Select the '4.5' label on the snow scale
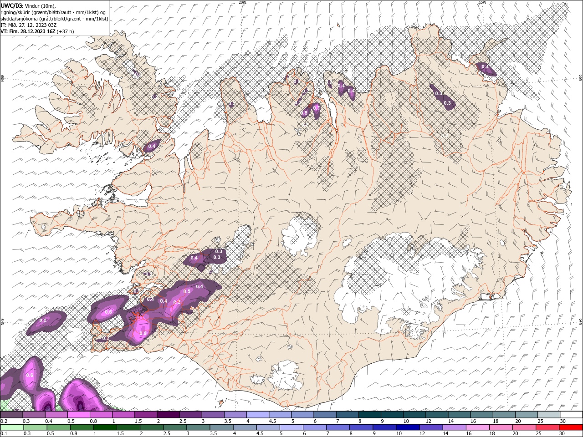Screen dimensions: 583x437 tap(273, 421)
